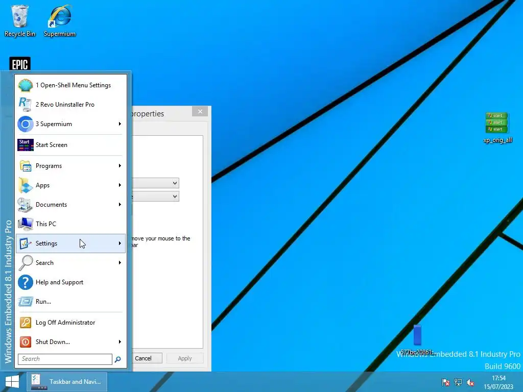Launch '2 Revo Uninstaller Pro' entry
This screenshot has height=392, width=523.
point(70,105)
